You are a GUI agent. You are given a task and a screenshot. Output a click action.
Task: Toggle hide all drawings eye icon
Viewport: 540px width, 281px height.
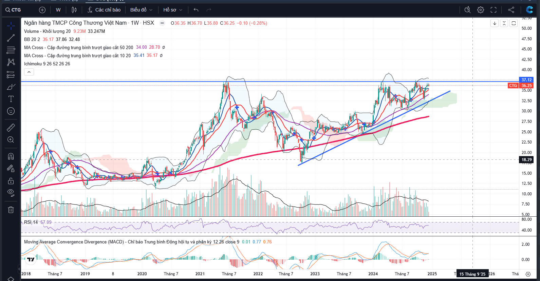point(11,193)
